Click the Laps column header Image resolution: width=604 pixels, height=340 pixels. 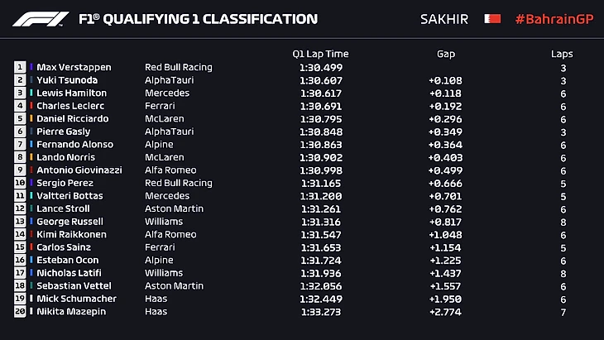(x=562, y=54)
